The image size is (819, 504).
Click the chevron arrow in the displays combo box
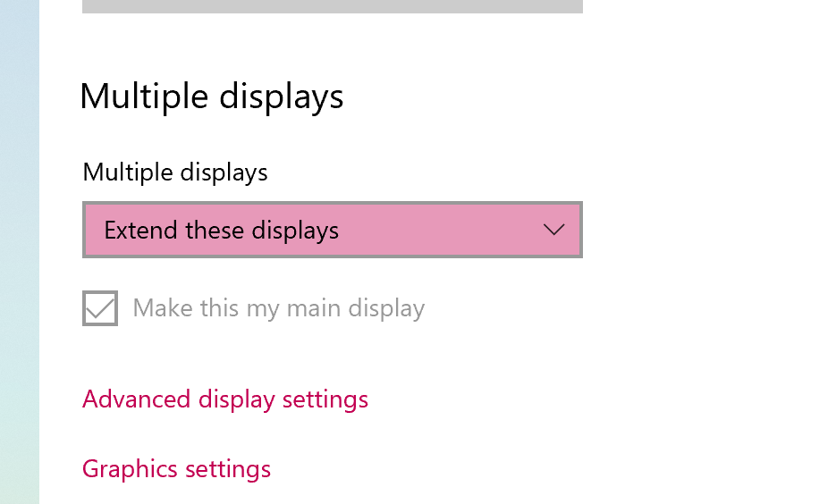[553, 230]
